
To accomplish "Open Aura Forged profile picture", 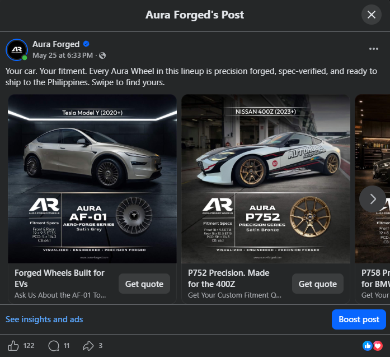I will pyautogui.click(x=17, y=50).
